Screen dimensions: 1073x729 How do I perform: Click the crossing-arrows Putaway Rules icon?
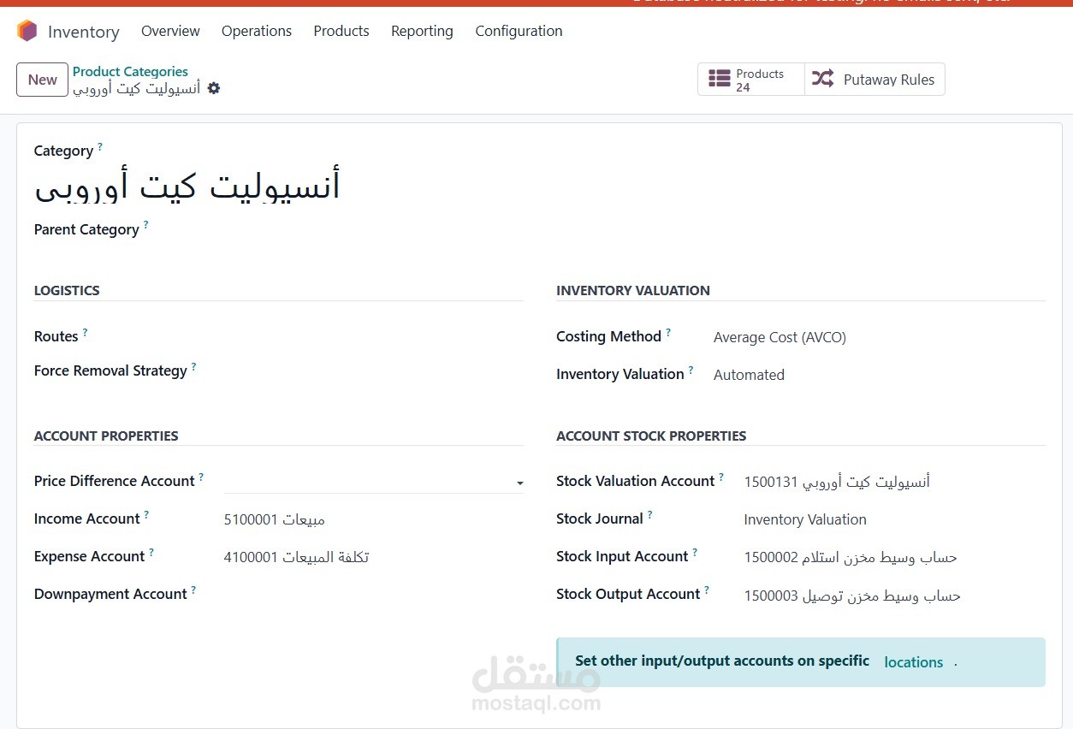(x=821, y=79)
